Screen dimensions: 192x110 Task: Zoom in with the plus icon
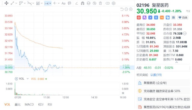tap(131, 9)
